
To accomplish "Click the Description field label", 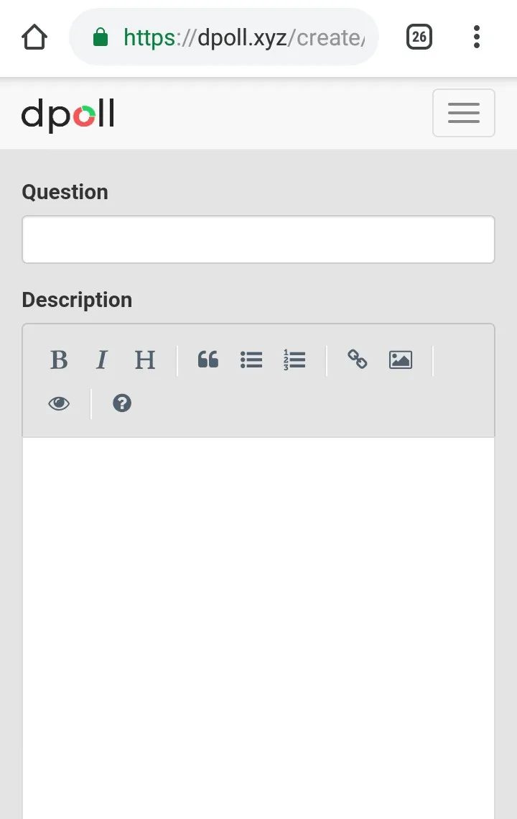I will tap(77, 300).
